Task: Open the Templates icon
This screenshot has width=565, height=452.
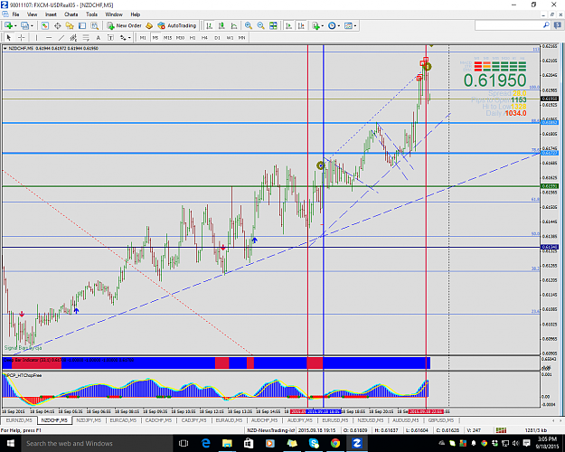Action: 348,25
